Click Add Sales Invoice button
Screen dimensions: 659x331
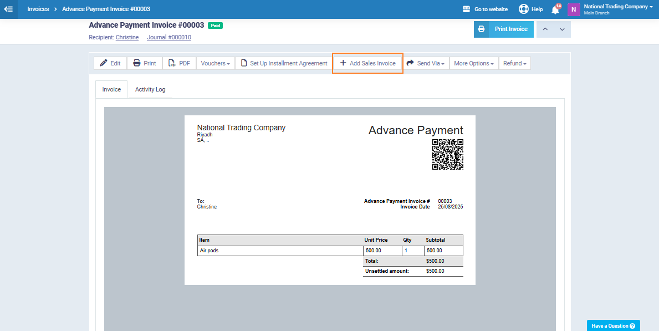tap(368, 63)
